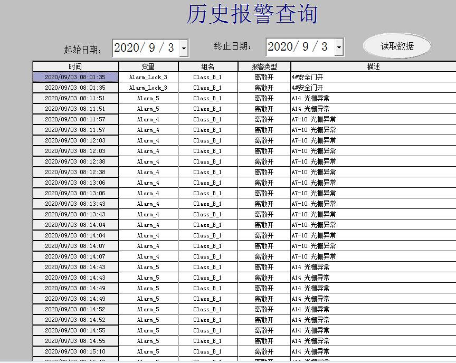The image size is (456, 363).
Task: Select the 时间 column header
Action: (75, 66)
